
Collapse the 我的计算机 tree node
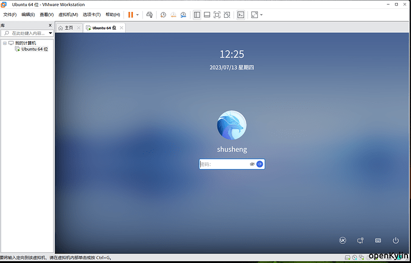(x=5, y=43)
